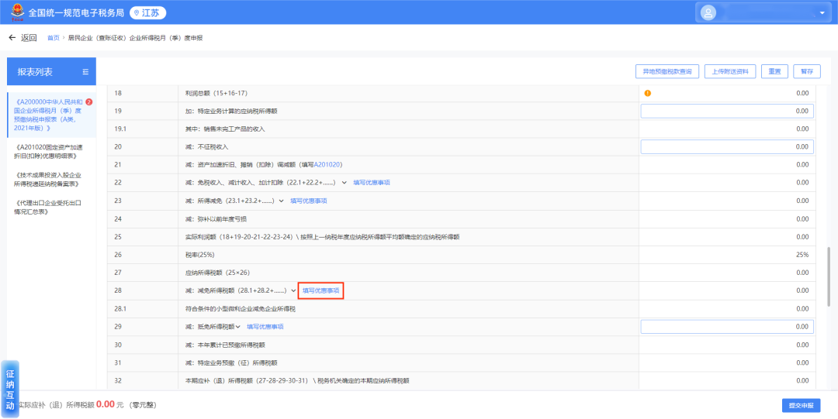
Task: Click the user avatar in the header
Action: point(708,12)
